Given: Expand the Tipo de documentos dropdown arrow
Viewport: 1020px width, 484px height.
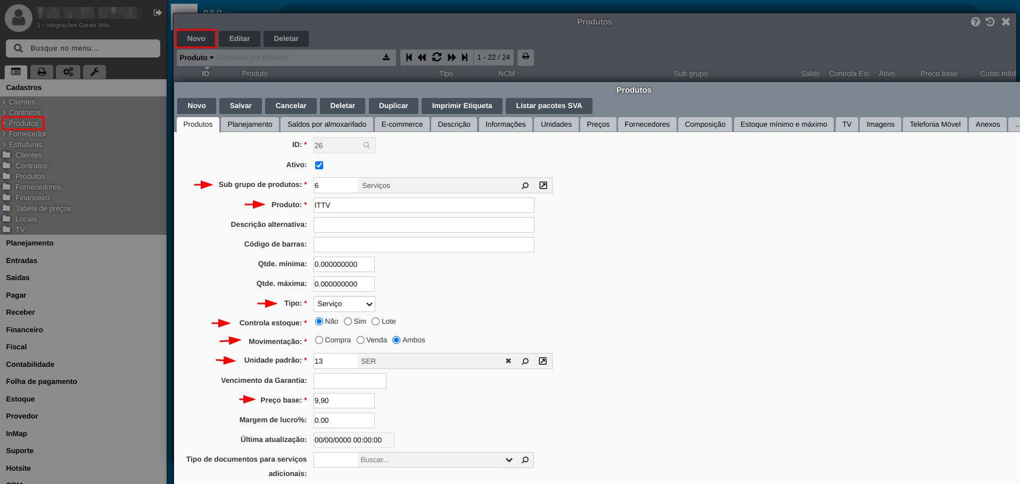Looking at the screenshot, I should (509, 460).
